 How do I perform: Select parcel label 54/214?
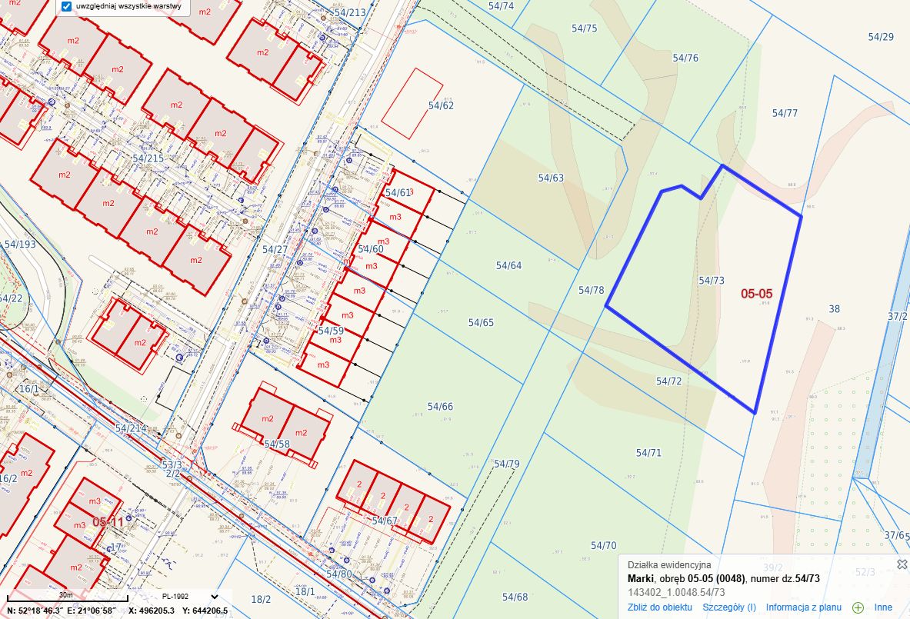(x=131, y=429)
